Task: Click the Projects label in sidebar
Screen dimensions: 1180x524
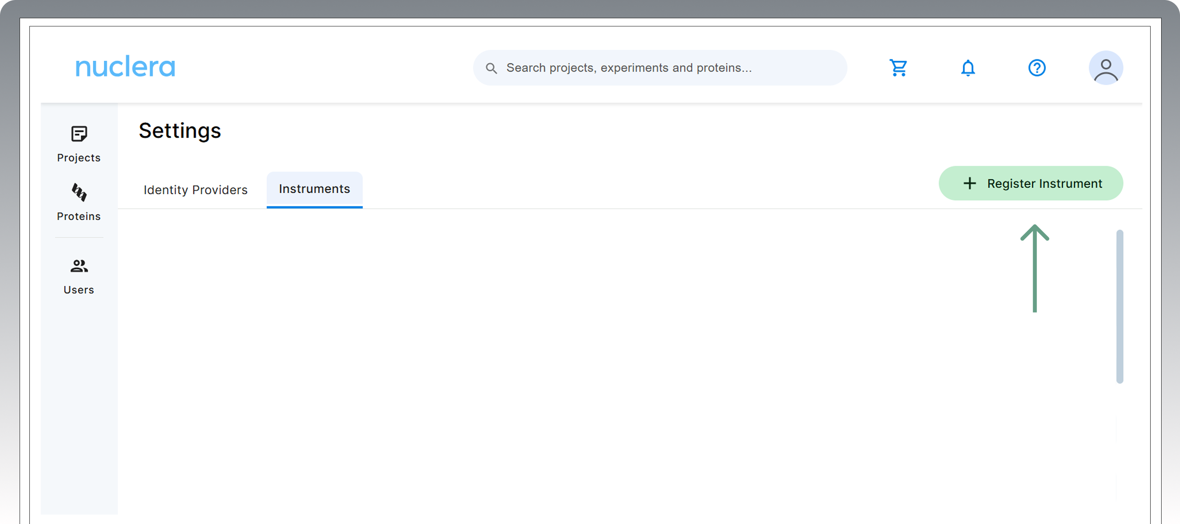Action: click(x=79, y=158)
